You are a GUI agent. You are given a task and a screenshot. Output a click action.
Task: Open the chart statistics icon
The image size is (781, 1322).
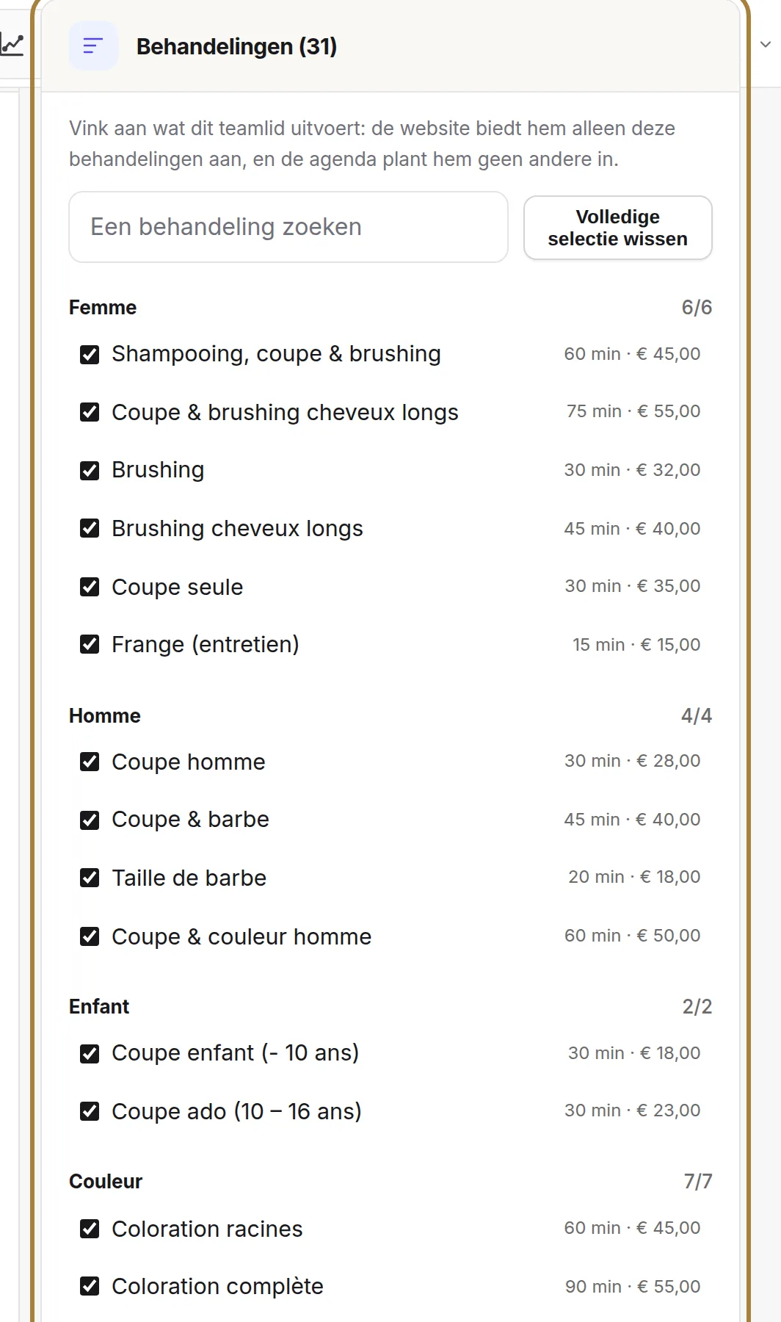[11, 46]
